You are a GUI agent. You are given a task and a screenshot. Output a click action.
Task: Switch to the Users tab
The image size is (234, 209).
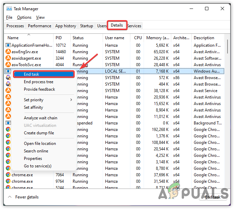(x=102, y=26)
